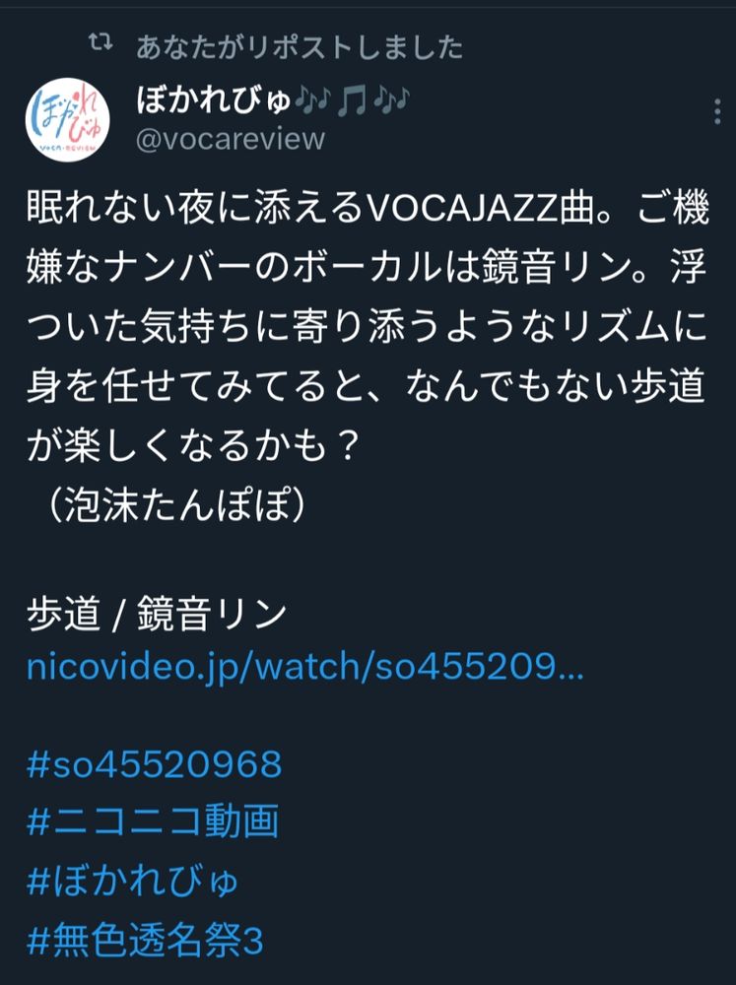Open the @vocareview handle
This screenshot has height=985, width=736.
pos(231,139)
